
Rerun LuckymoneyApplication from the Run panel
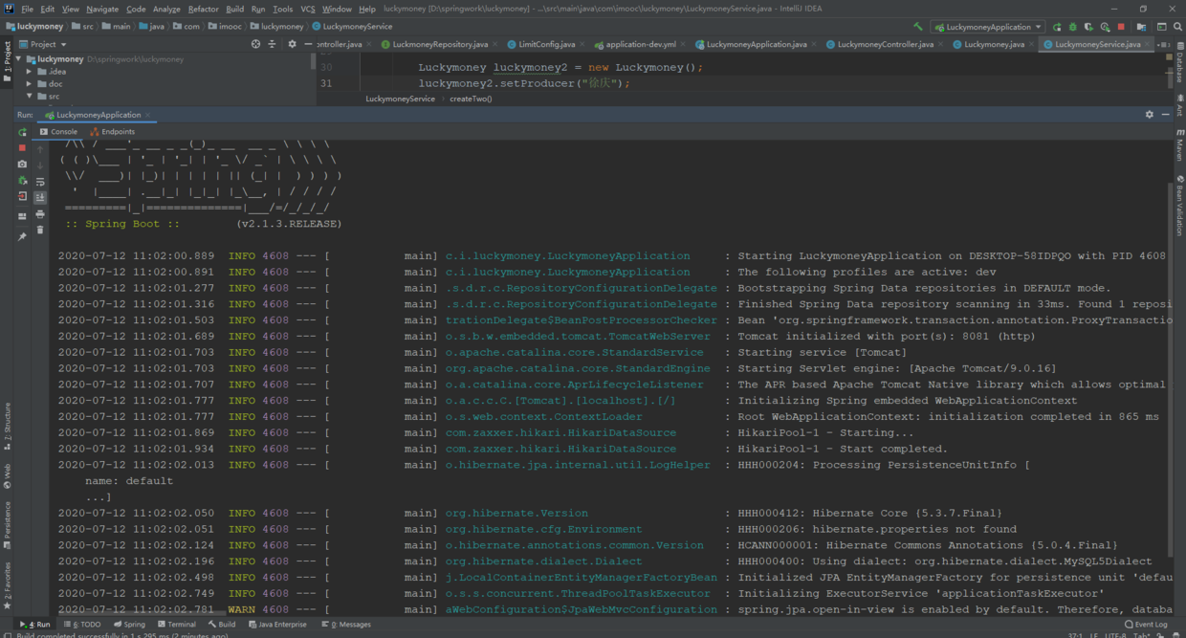tap(22, 132)
